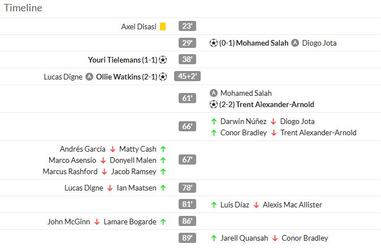Click the goal ball icon after Youri Tielemans (1-1)
Viewport: 381px width, 248px height.
(163, 60)
